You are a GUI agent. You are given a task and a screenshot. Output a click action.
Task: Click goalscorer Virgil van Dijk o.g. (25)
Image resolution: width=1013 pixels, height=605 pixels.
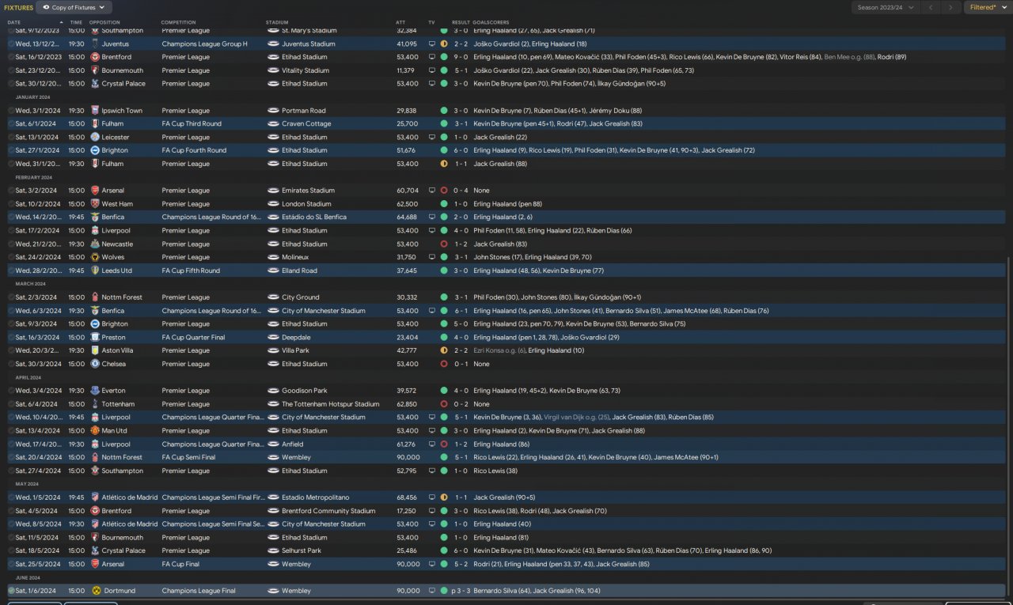coord(576,418)
